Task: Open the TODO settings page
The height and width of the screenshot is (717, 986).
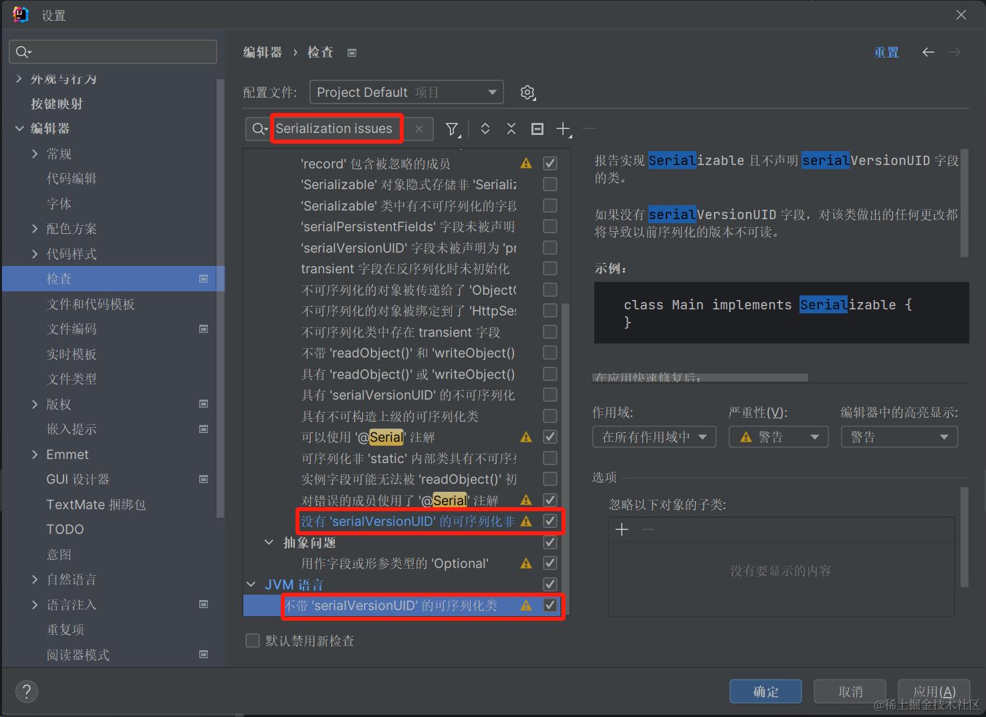Action: click(x=65, y=529)
